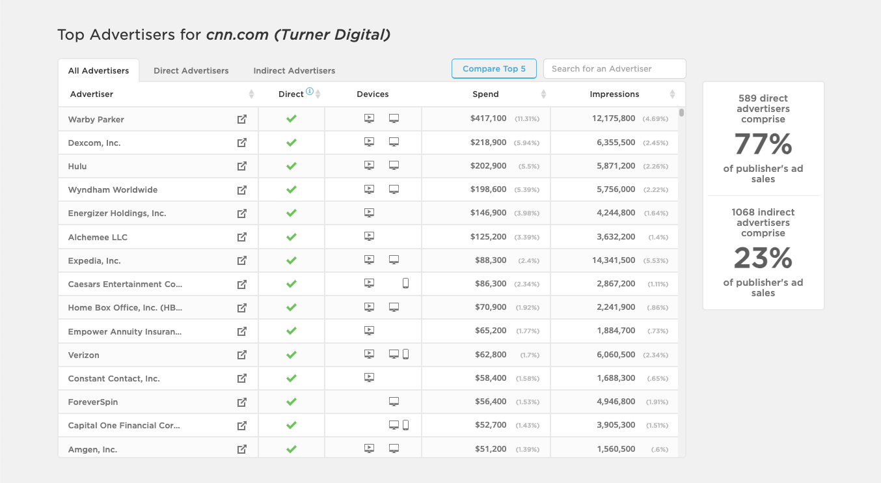Open external link for Warby Parker

(242, 119)
